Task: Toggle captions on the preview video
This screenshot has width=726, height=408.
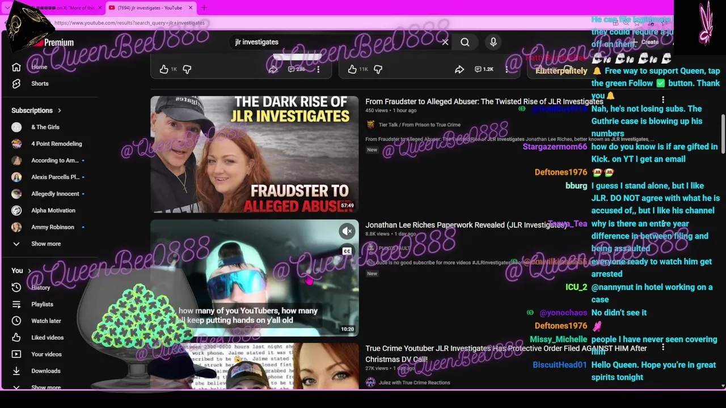Action: [x=347, y=251]
